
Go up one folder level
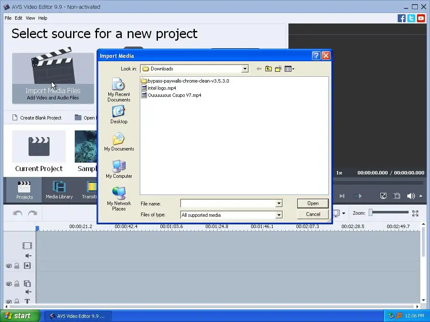tap(268, 69)
